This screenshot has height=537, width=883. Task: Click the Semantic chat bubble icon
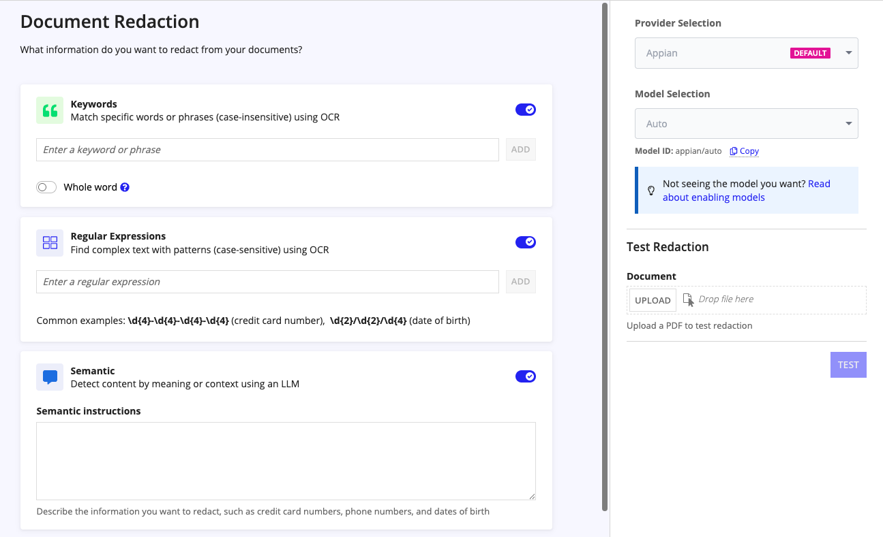[x=50, y=377]
